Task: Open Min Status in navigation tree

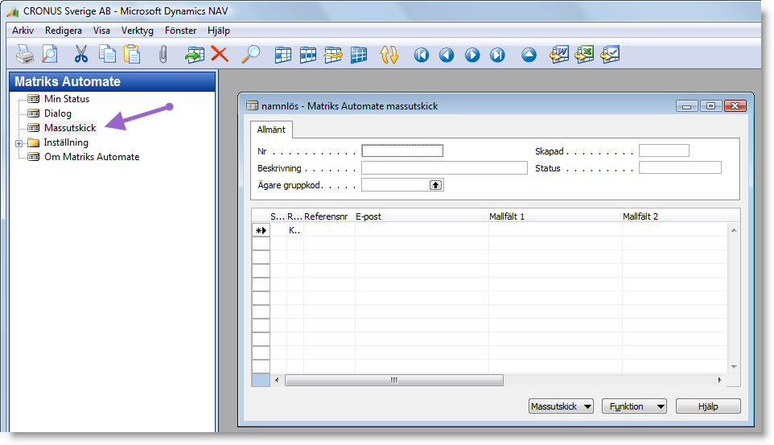Action: point(67,99)
